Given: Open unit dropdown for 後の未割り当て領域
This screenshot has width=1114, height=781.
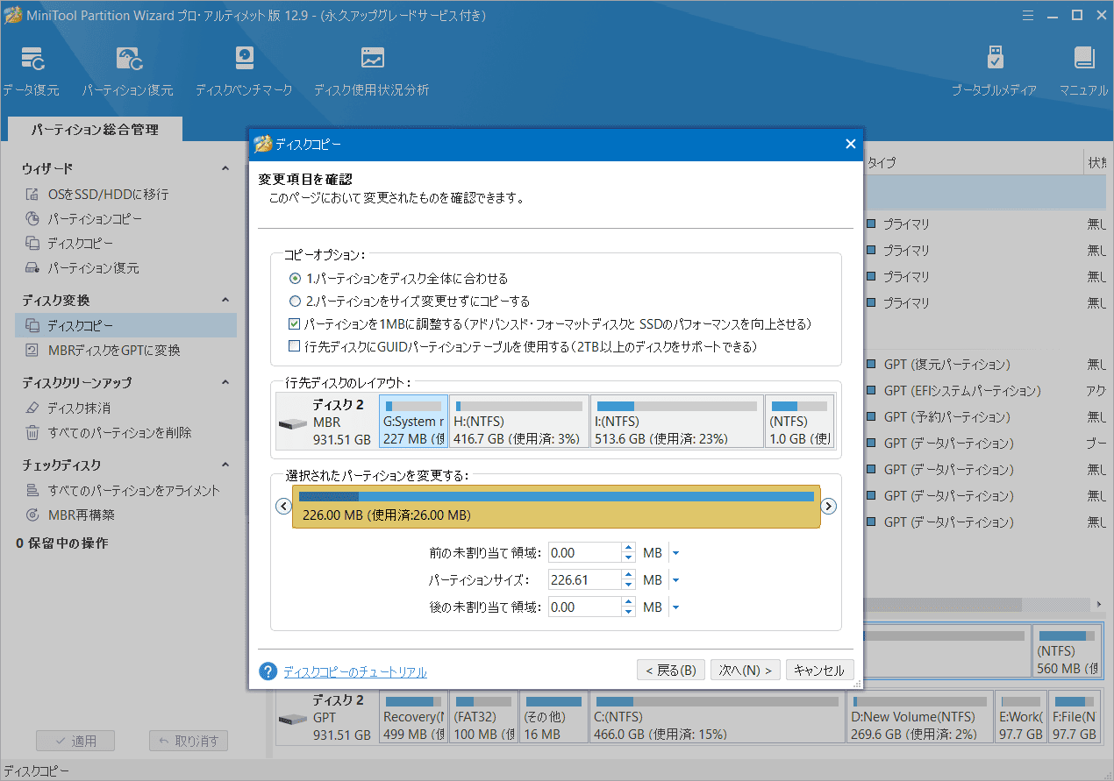Looking at the screenshot, I should pyautogui.click(x=675, y=607).
